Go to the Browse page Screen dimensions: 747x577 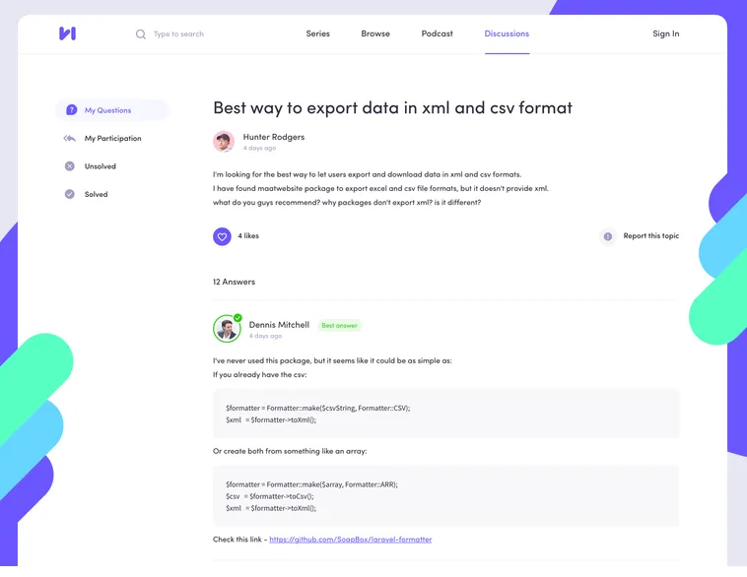click(375, 33)
